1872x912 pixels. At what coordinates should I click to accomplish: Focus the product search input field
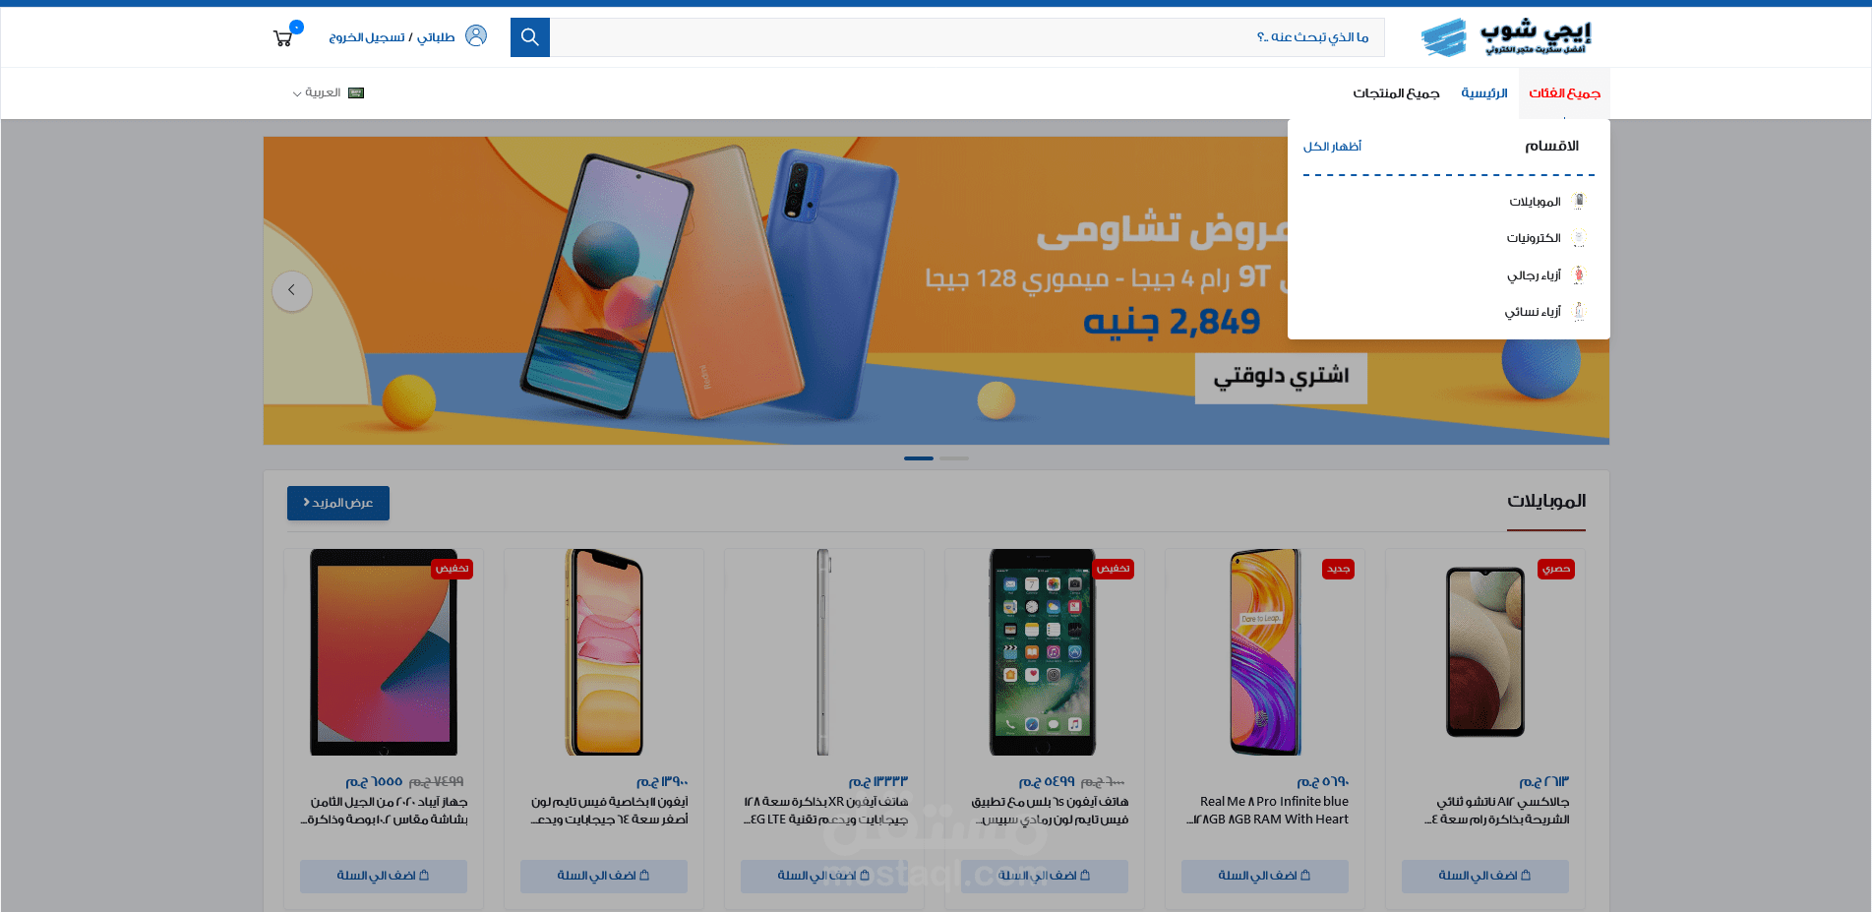point(967,37)
